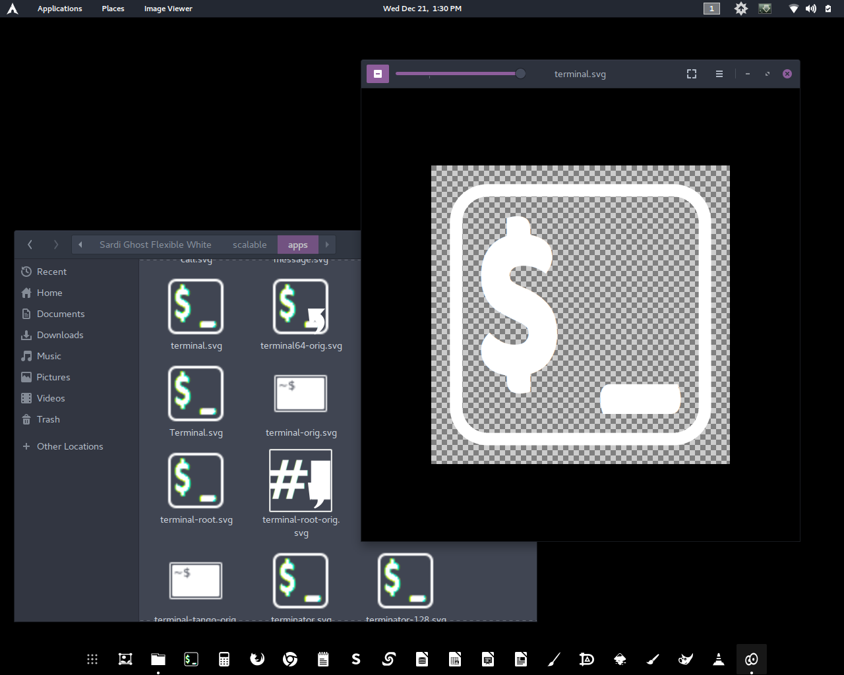
Task: Open the GIMP icon in the dock
Action: [x=686, y=659]
